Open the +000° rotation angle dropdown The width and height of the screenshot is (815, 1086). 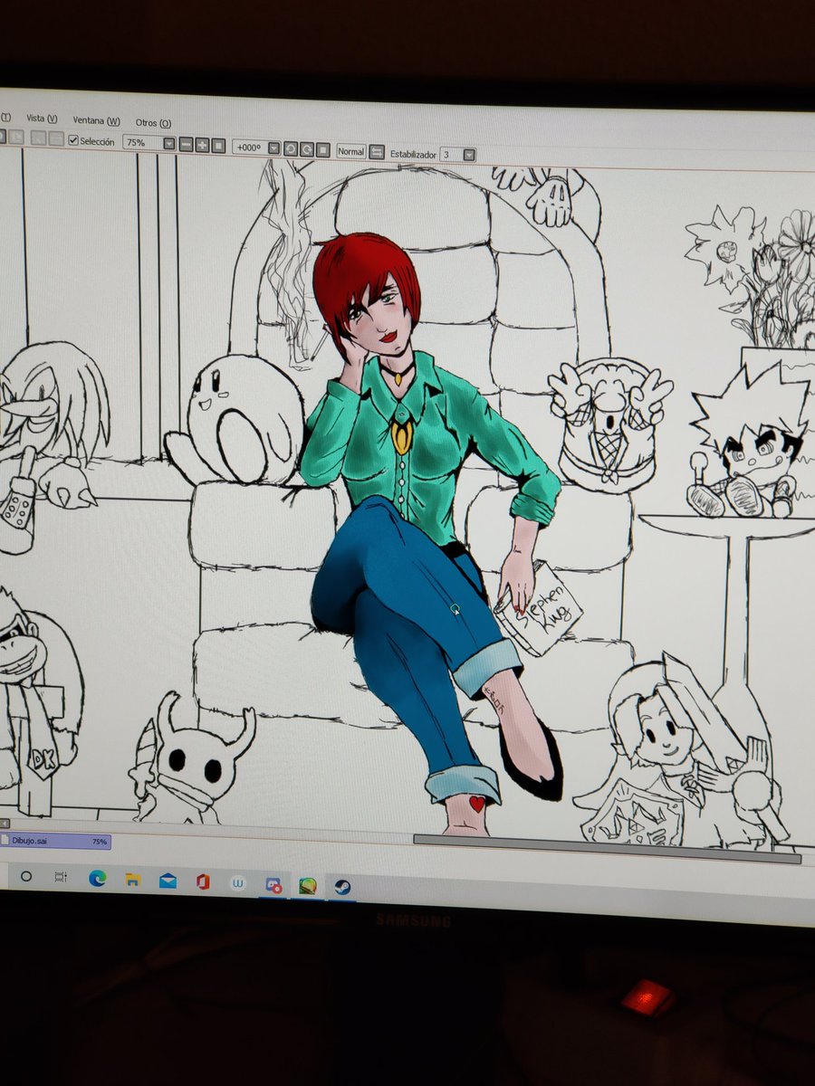click(274, 148)
